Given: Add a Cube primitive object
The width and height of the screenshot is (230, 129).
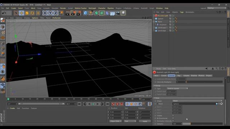Looking at the screenshot, I should click(86, 13).
